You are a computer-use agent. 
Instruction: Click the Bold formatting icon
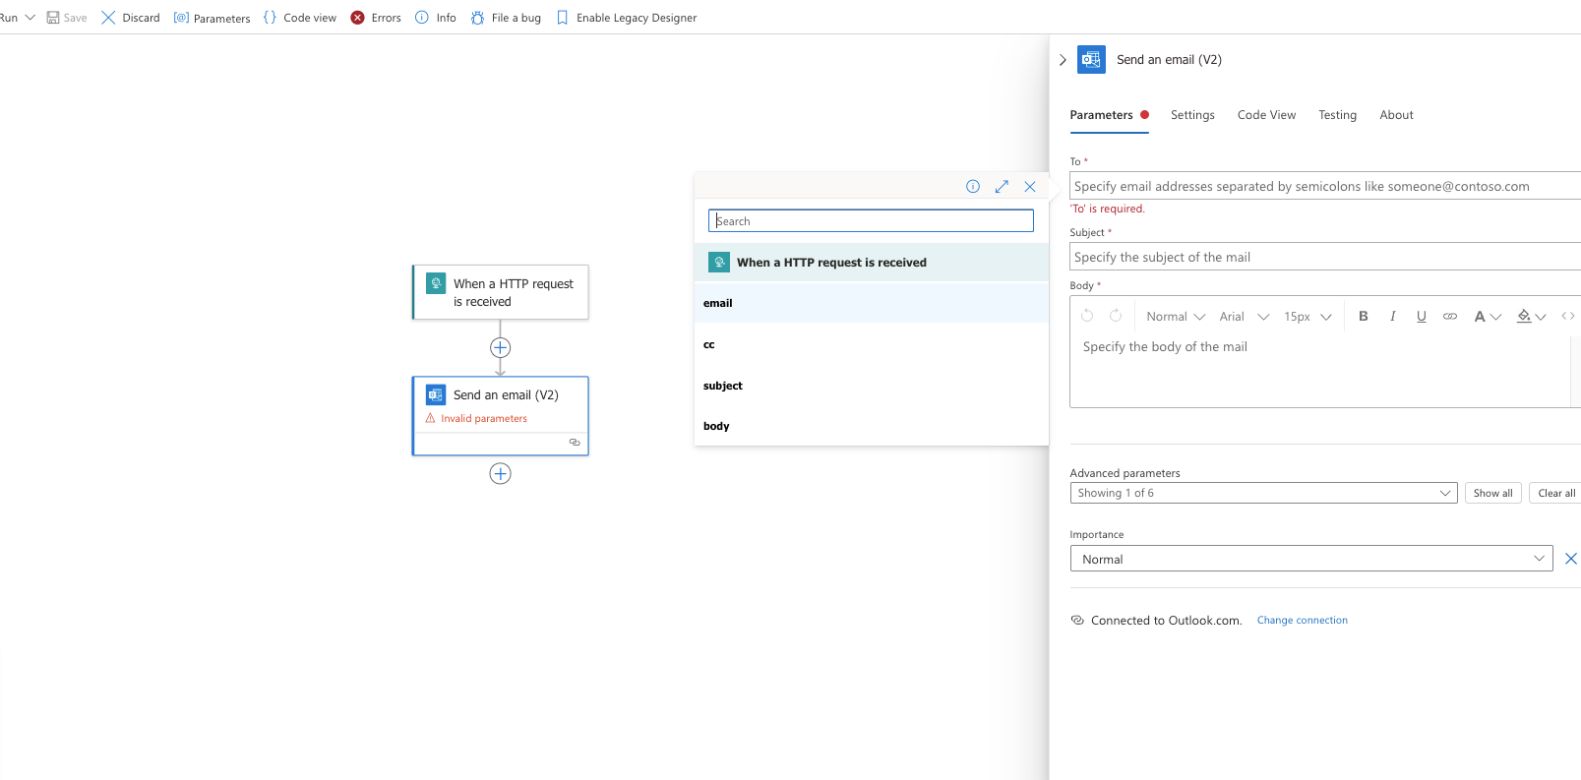1363,316
